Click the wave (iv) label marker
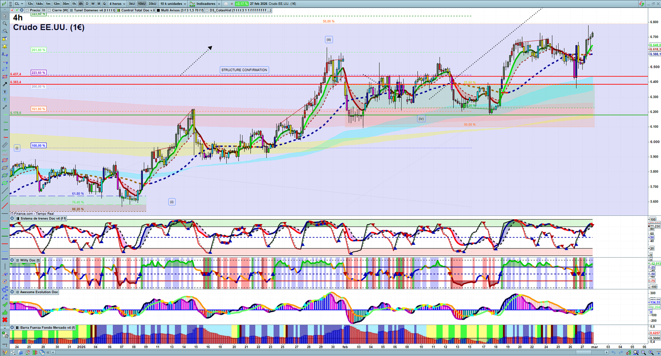The width and height of the screenshot is (661, 356). point(421,119)
